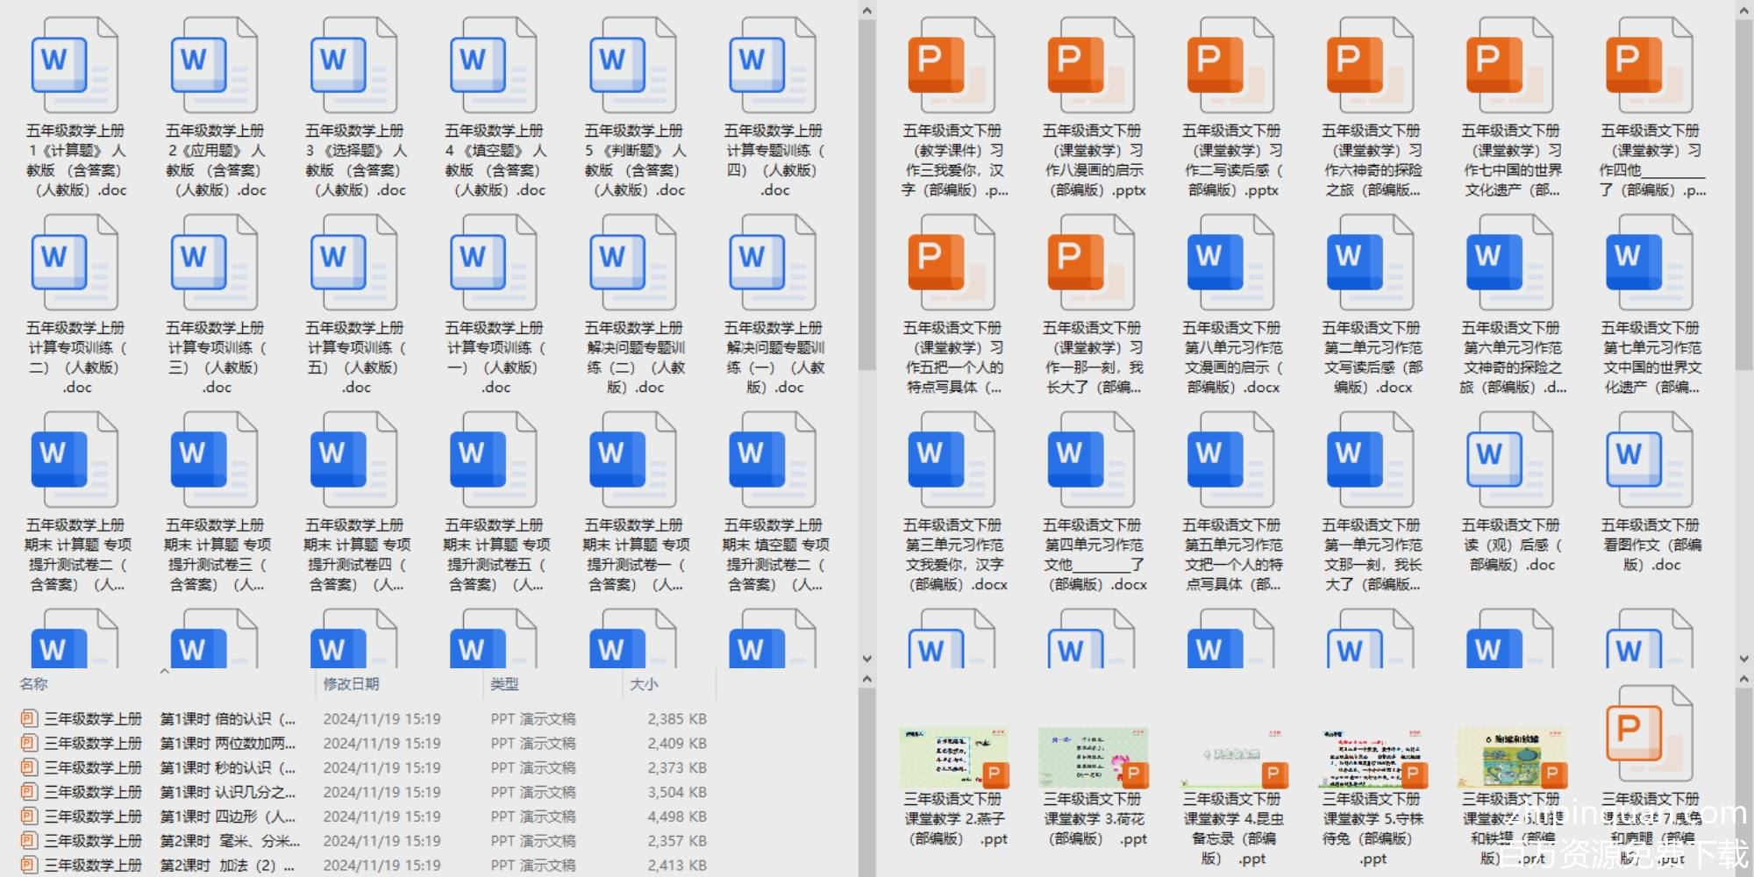This screenshot has height=877, width=1754.
Task: Click the PowerPoint icon for 习作六神奇的探险之旅
Action: click(x=1369, y=66)
